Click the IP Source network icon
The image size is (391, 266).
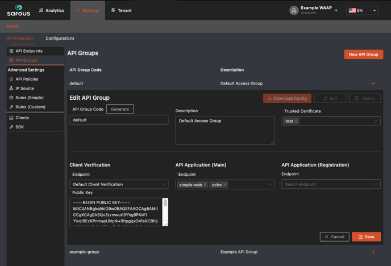coord(11,88)
